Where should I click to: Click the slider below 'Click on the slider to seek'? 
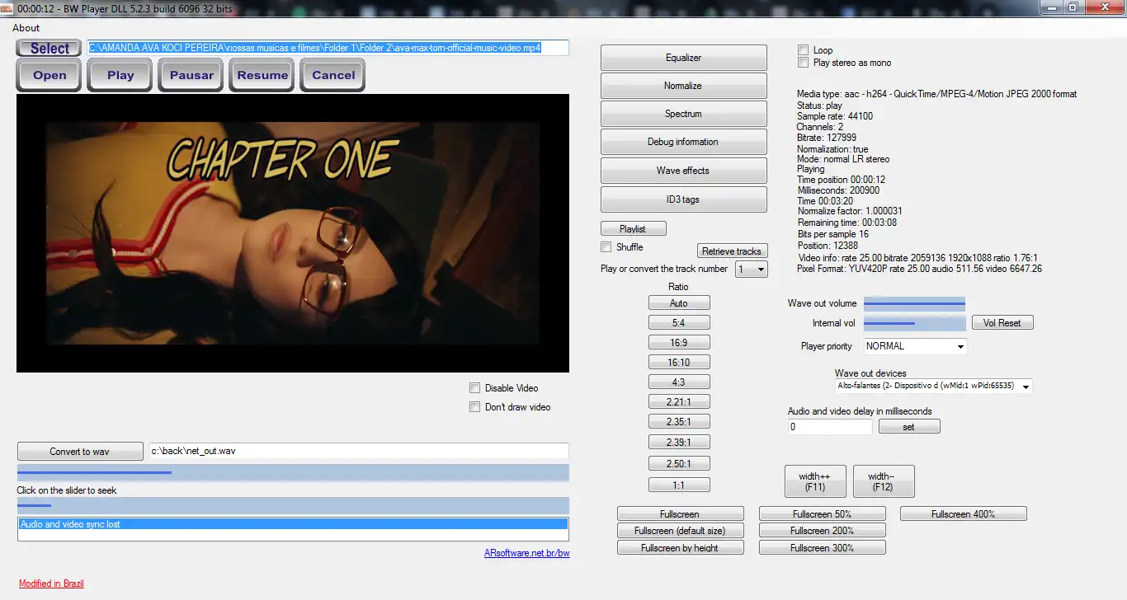tap(293, 506)
